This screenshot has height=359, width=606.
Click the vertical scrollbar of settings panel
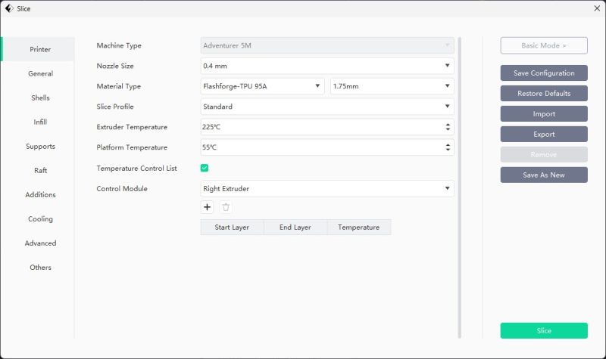pyautogui.click(x=460, y=187)
